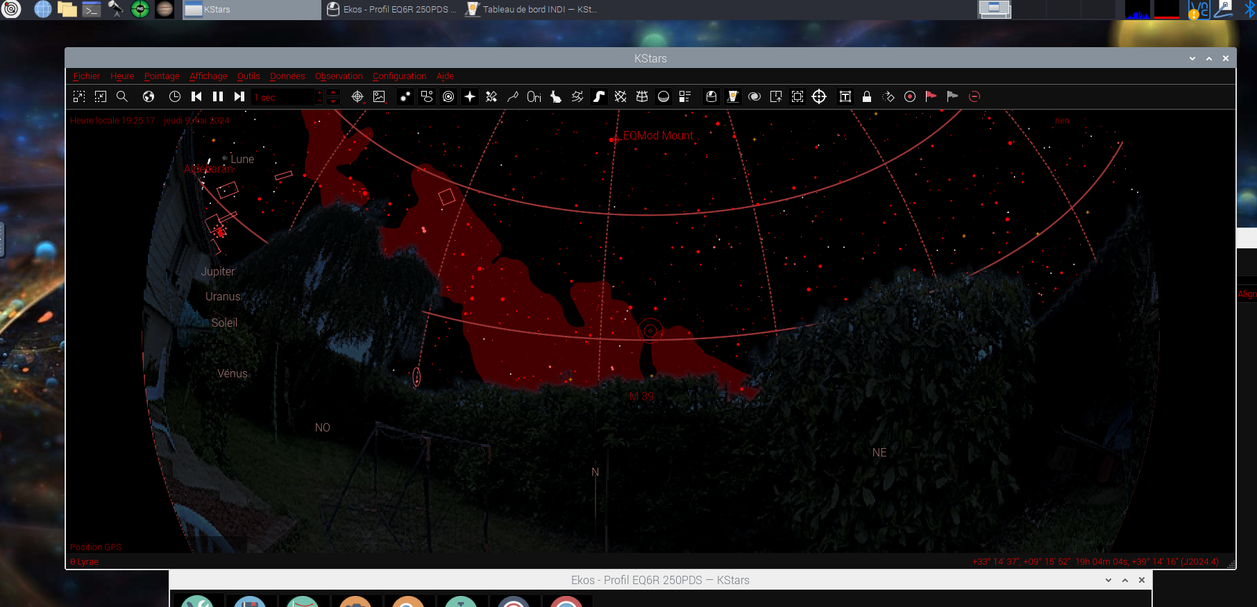Switch to Ekos window in the taskbar
1257x607 pixels.
pos(391,10)
